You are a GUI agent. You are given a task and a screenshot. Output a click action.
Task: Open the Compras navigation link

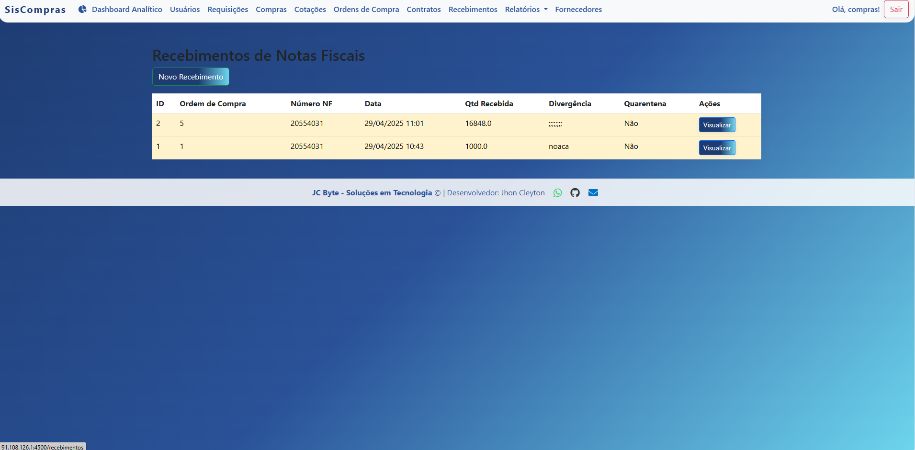271,10
